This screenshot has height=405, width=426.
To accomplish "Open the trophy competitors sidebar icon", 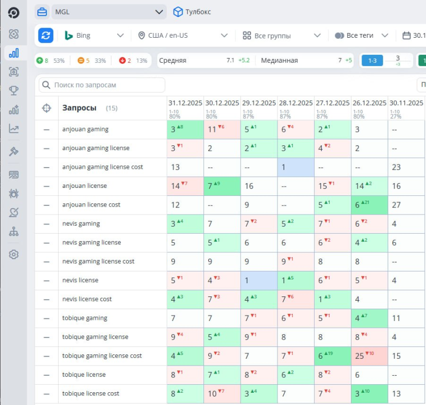I will pos(14,90).
